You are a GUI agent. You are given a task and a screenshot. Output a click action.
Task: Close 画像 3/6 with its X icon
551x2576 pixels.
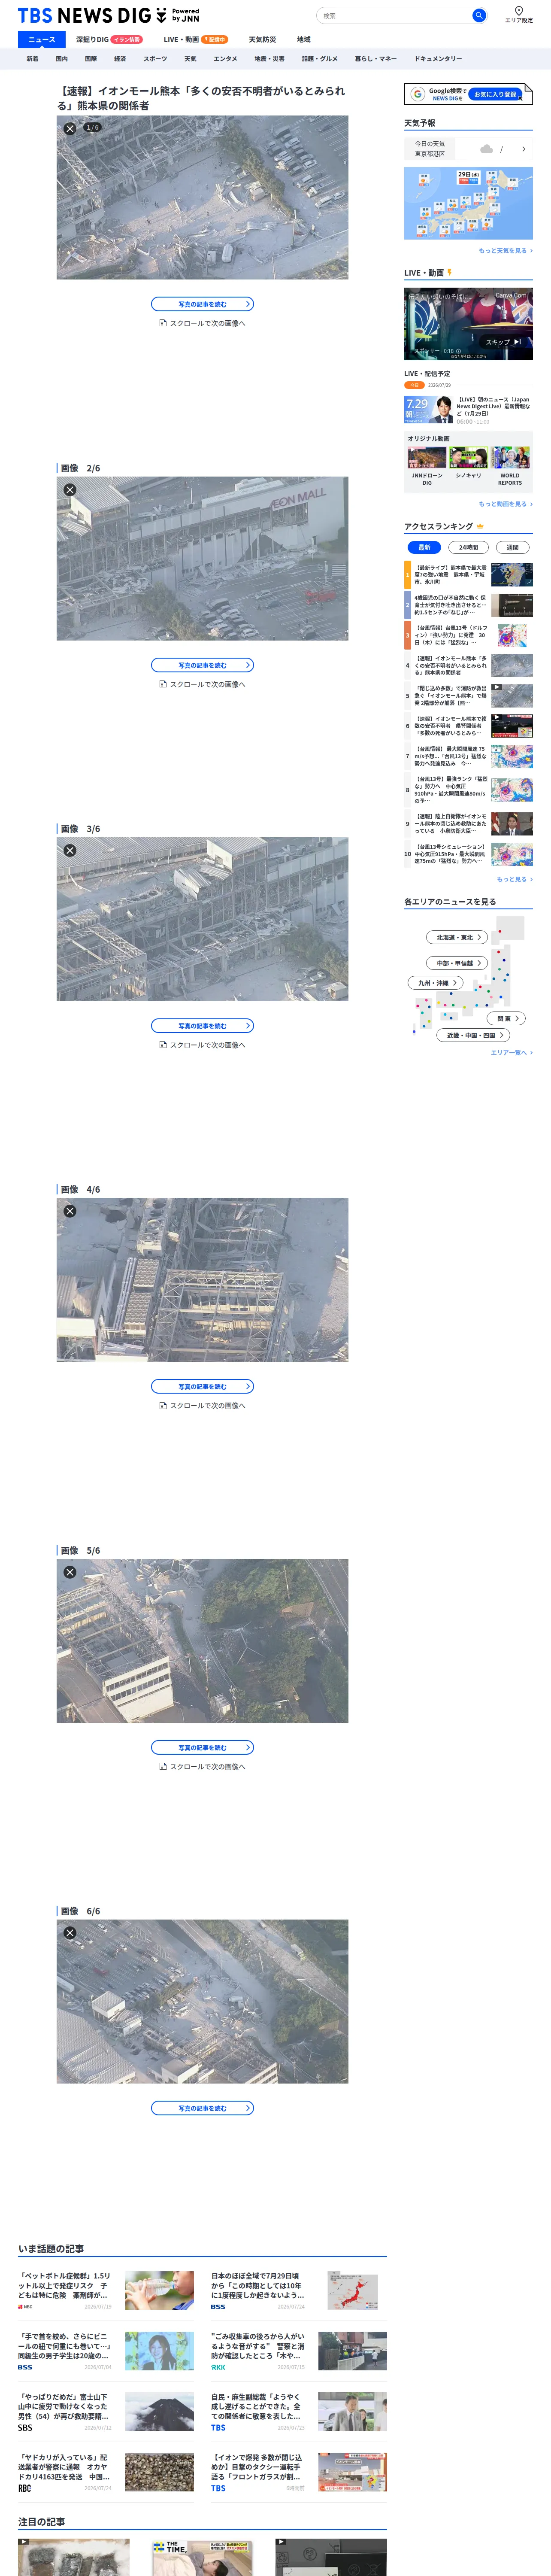tap(70, 850)
